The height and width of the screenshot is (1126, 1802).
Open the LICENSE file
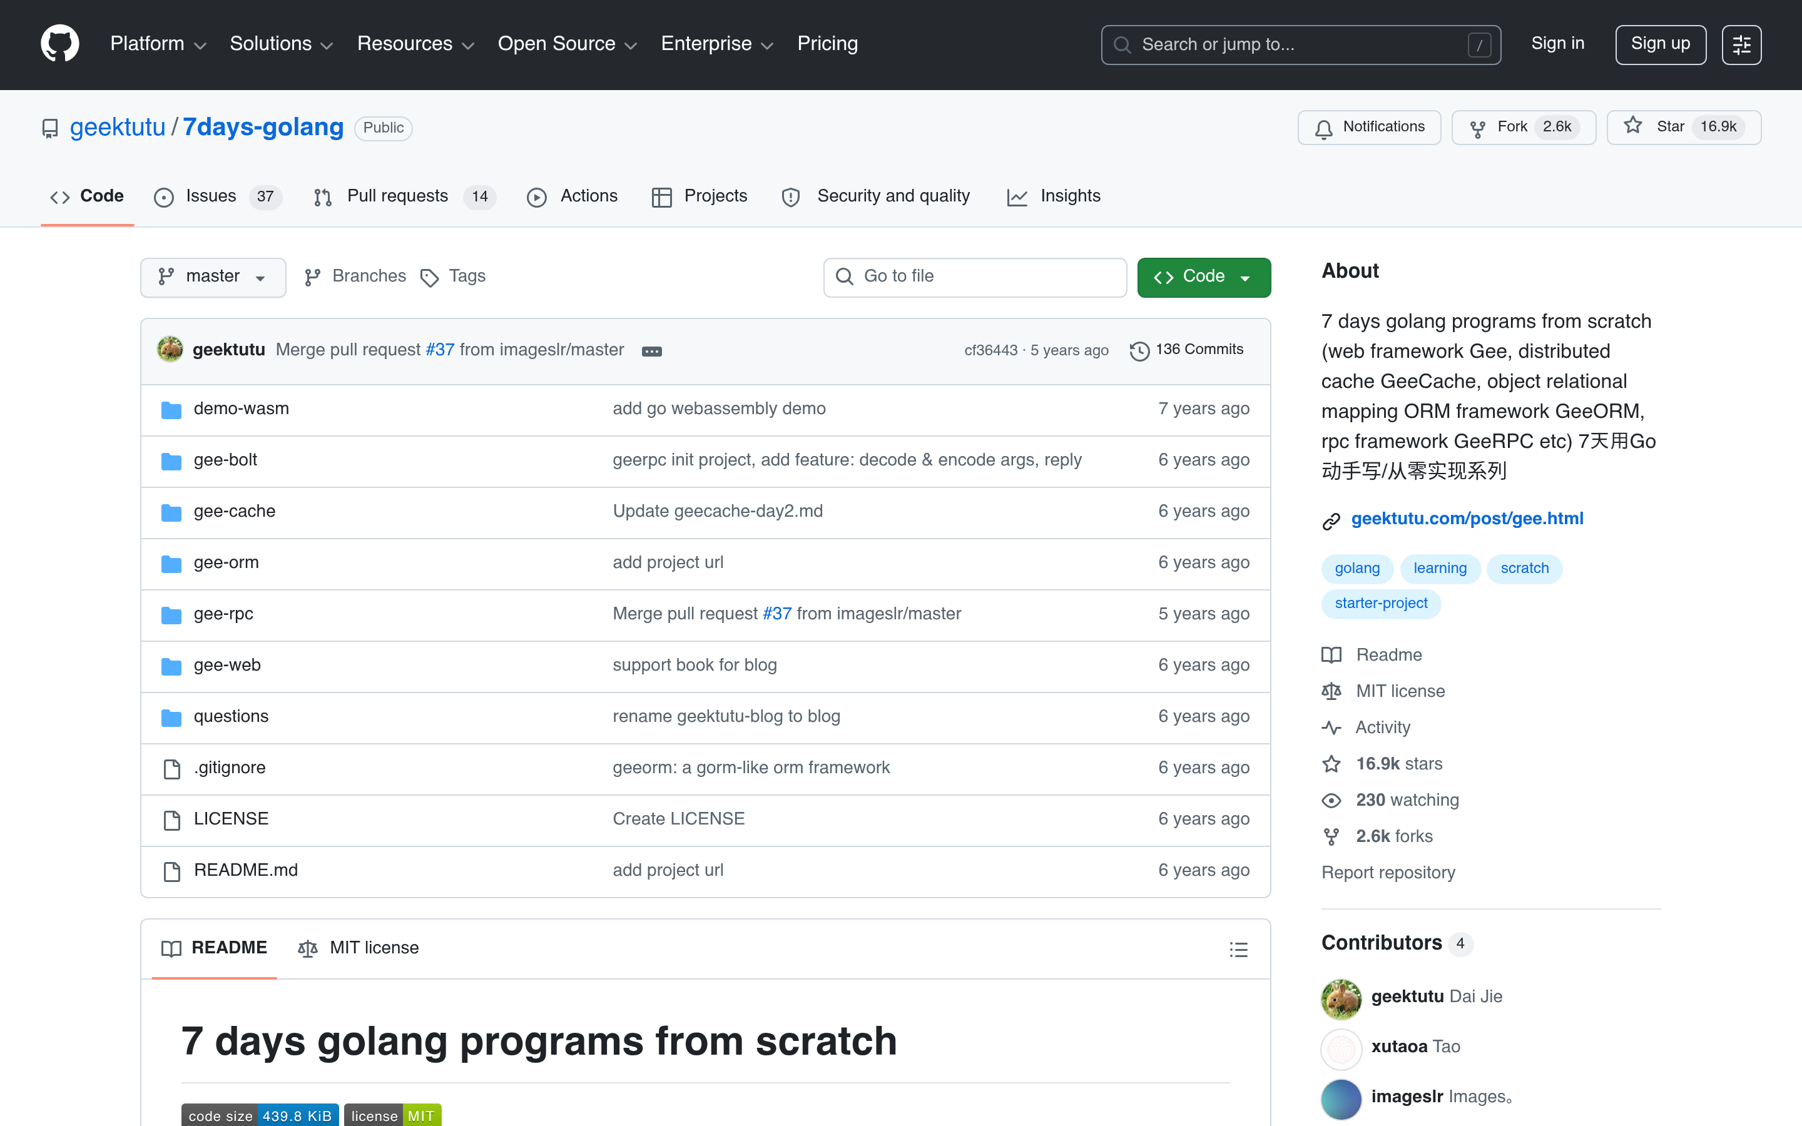click(231, 819)
